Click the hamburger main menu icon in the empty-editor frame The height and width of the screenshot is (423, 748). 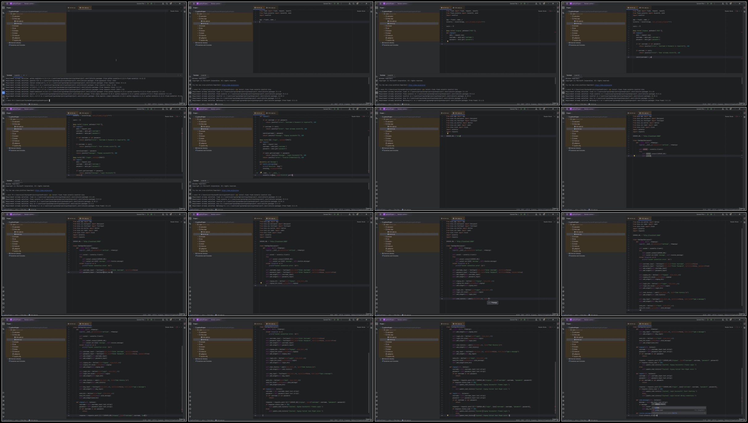pyautogui.click(x=7, y=4)
